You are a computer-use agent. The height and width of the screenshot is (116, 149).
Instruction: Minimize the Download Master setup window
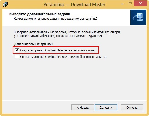(122, 4)
